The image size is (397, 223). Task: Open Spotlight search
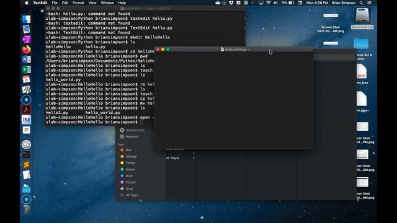pos(361,2)
